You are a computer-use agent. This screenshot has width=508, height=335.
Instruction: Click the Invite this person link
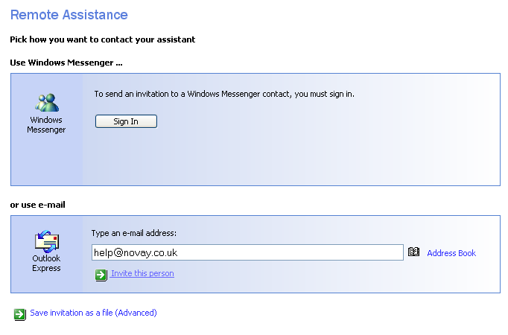[x=142, y=274]
